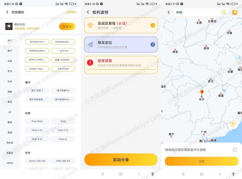Tap the map locate-me target icon
The width and height of the screenshot is (242, 179).
tap(233, 124)
